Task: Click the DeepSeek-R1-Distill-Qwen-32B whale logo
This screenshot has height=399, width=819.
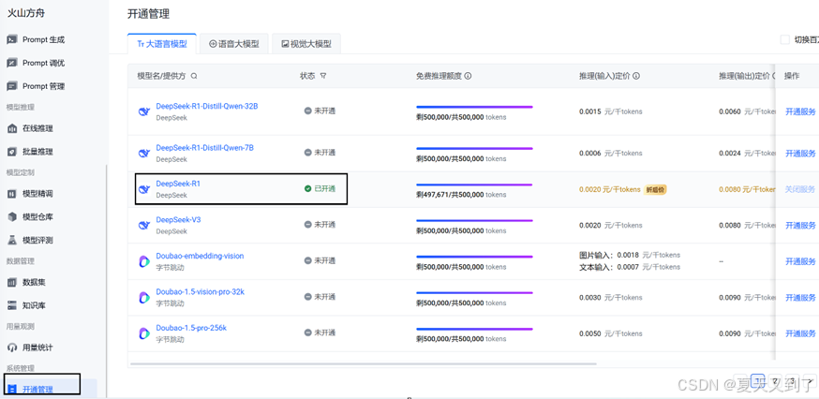Action: pyautogui.click(x=144, y=111)
